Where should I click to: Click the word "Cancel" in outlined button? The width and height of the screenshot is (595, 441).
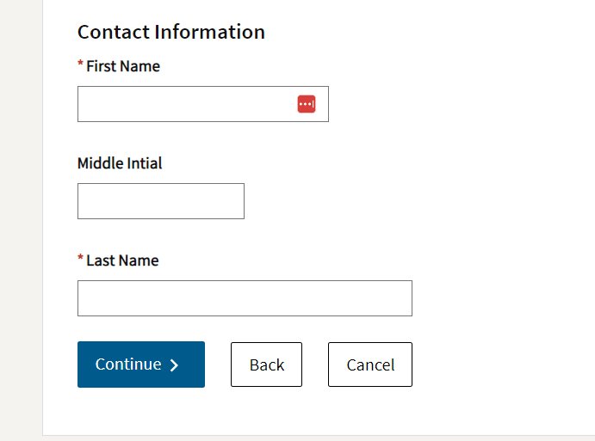pyautogui.click(x=370, y=364)
